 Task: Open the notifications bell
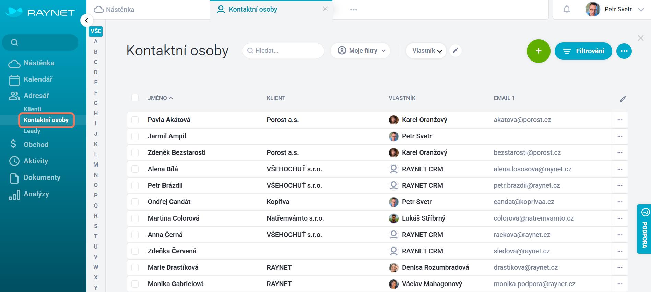tap(567, 10)
